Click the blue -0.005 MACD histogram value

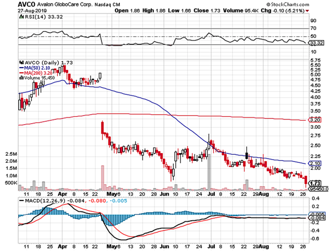pyautogui.click(x=118, y=201)
